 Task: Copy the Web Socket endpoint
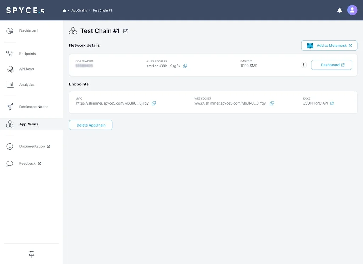(x=272, y=103)
